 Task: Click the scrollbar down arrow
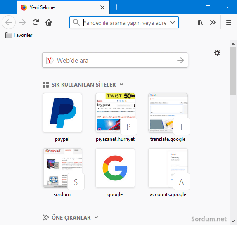click(233, 221)
